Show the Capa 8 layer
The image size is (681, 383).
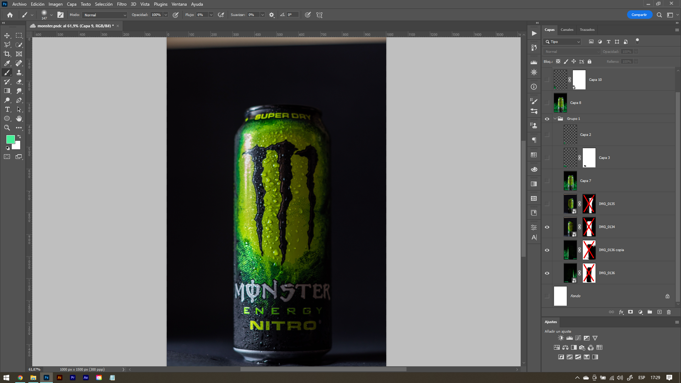point(547,103)
